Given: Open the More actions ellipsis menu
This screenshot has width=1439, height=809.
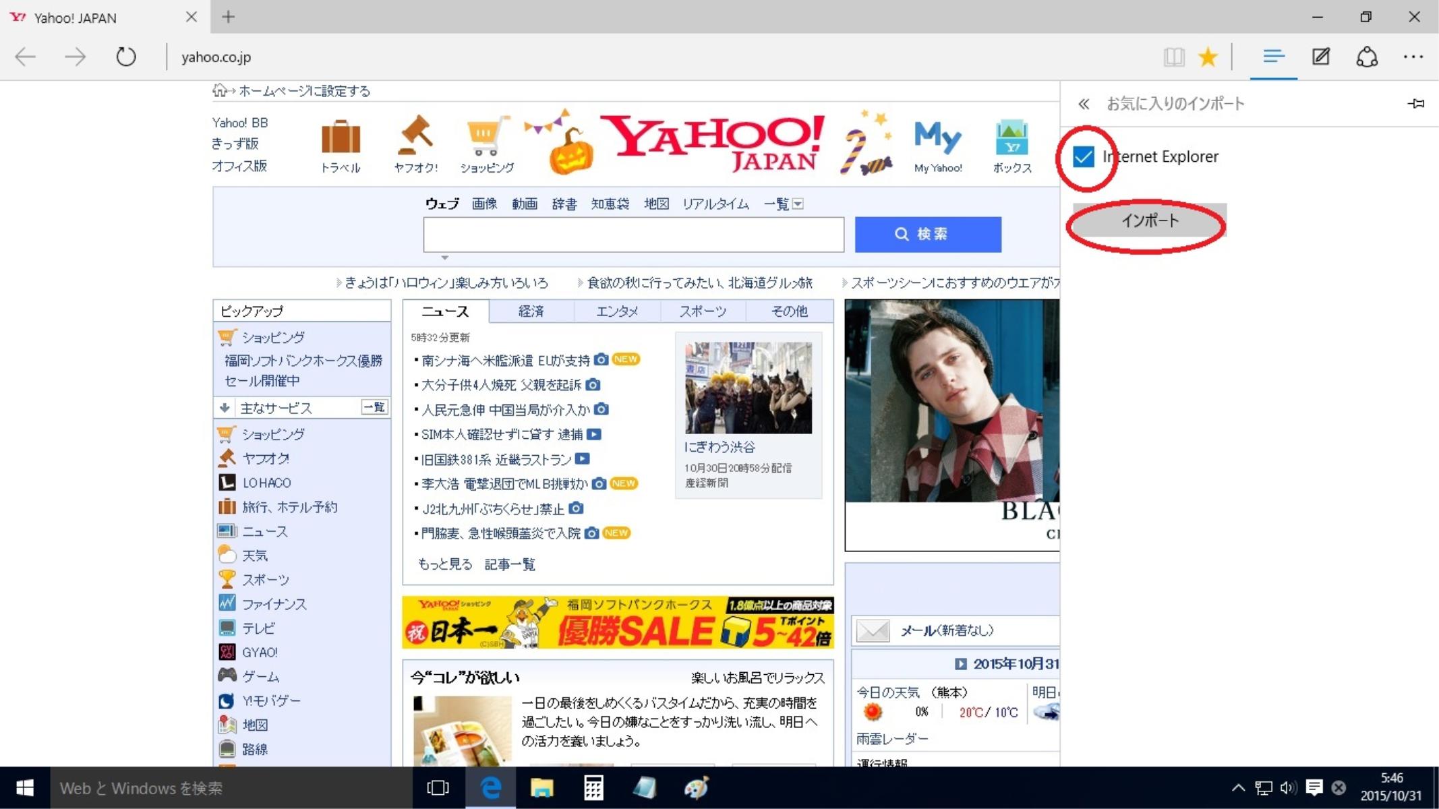Looking at the screenshot, I should pos(1413,57).
